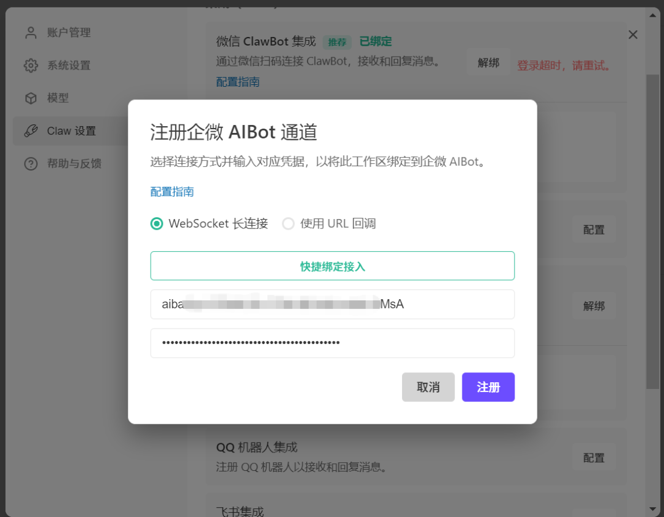Click 配置 for QQ 机器人集成
664x517 pixels.
pos(593,457)
